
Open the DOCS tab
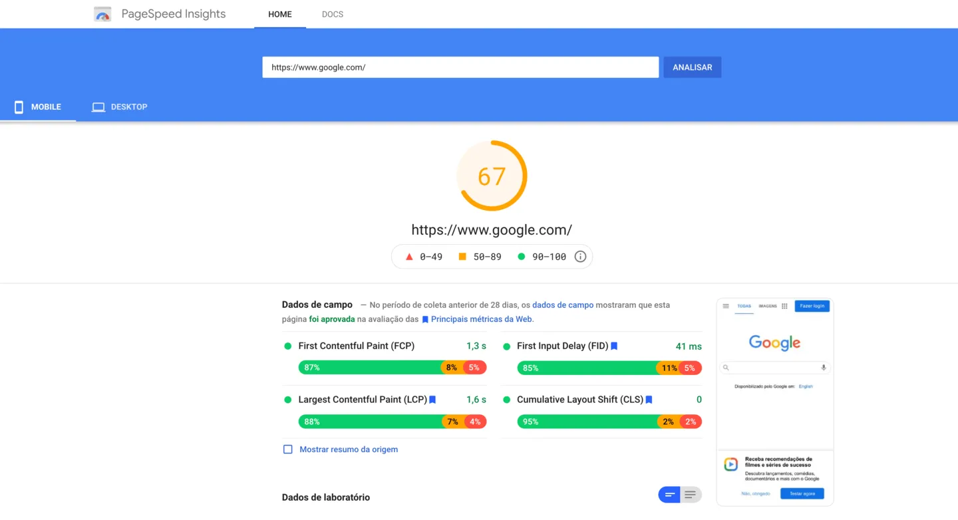click(333, 14)
